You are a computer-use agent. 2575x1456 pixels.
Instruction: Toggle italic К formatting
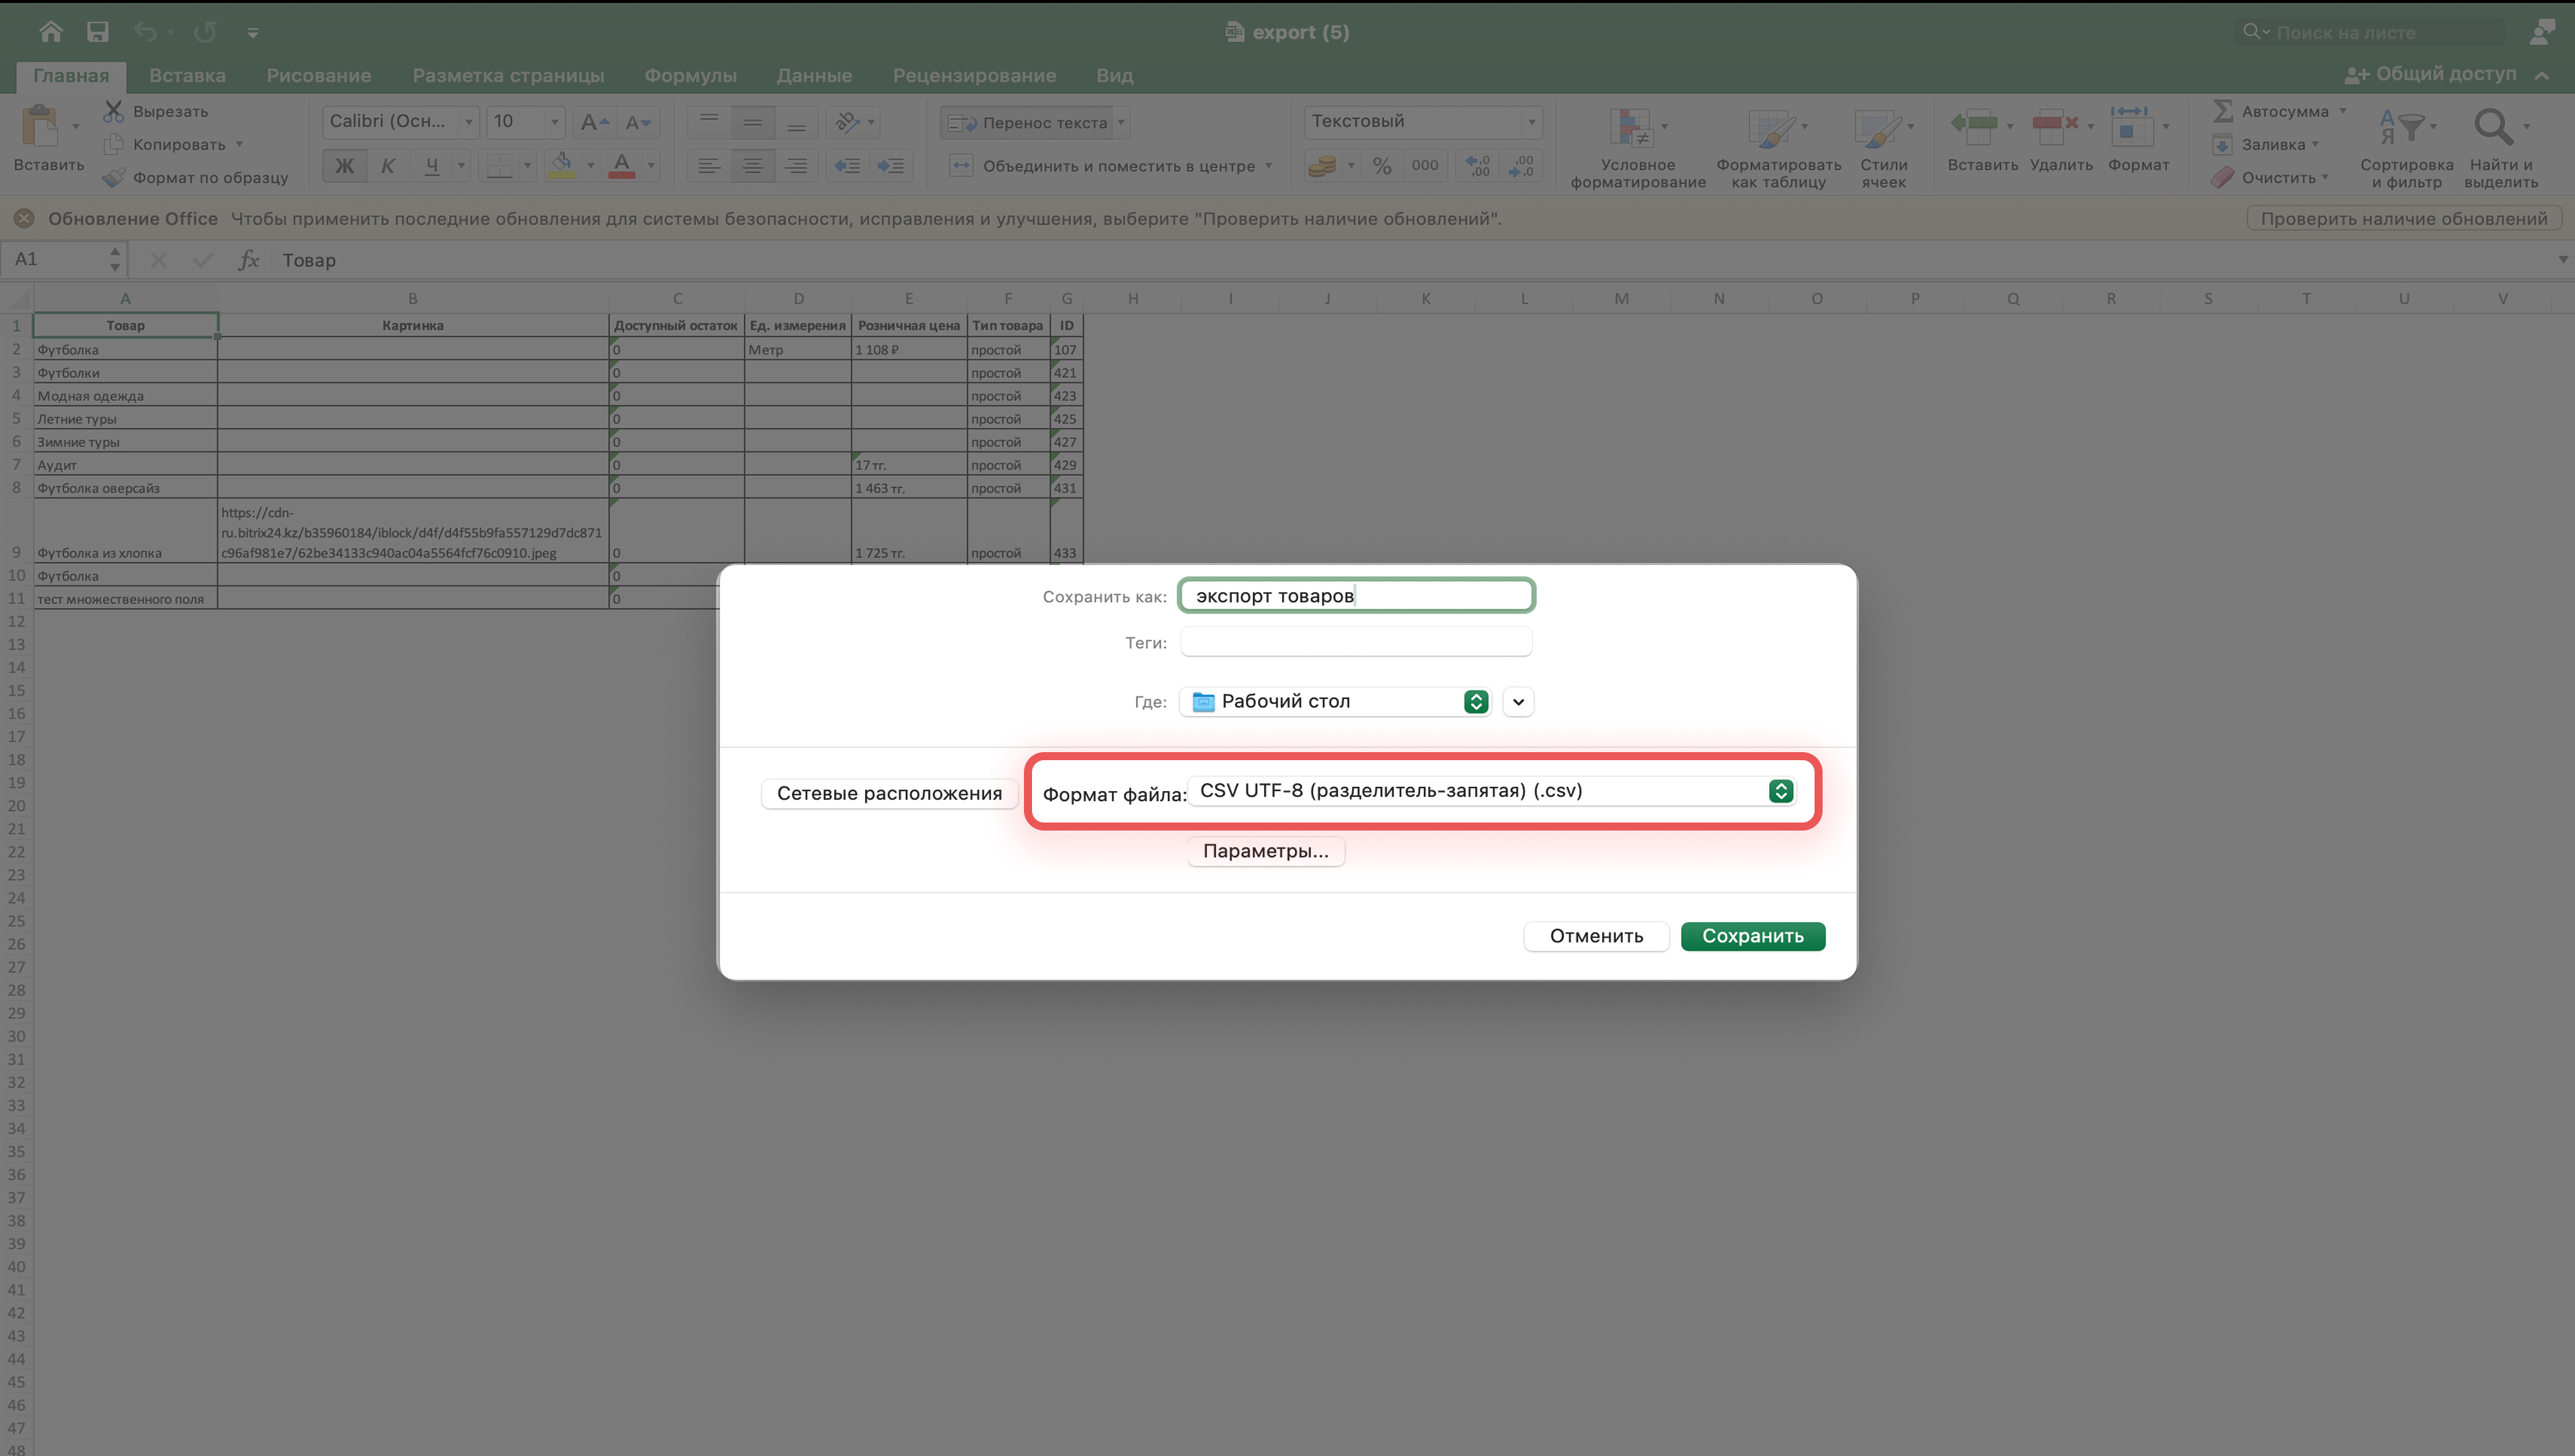click(388, 166)
